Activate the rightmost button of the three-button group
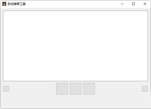The height and width of the screenshot is (109, 151). pos(89,89)
